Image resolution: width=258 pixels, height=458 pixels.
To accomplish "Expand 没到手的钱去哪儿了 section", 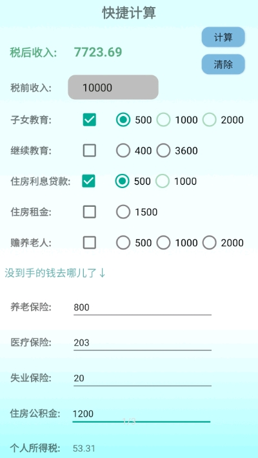I will click(55, 273).
